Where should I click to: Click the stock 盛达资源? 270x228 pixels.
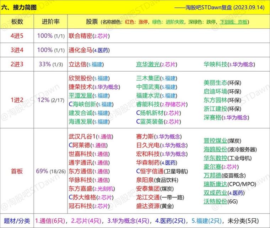[148, 206]
